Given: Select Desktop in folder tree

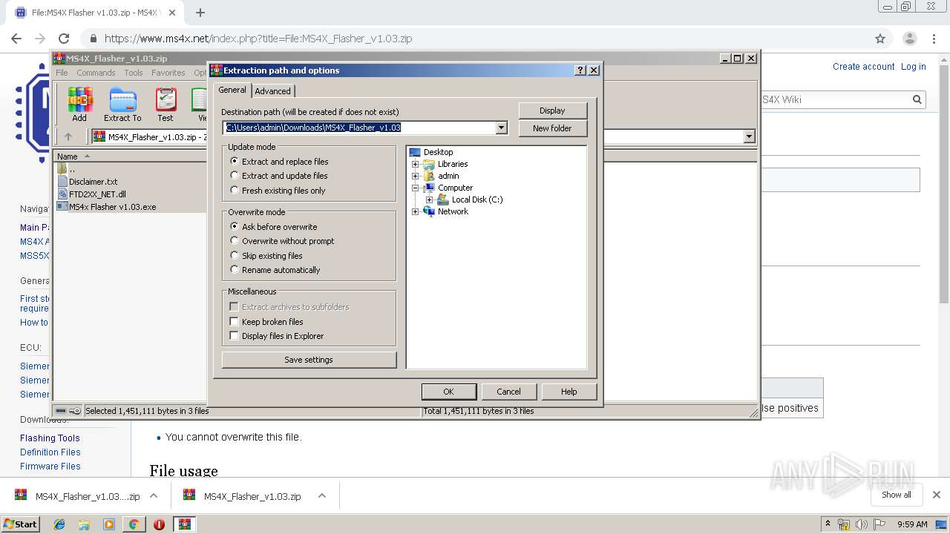Looking at the screenshot, I should coord(438,152).
